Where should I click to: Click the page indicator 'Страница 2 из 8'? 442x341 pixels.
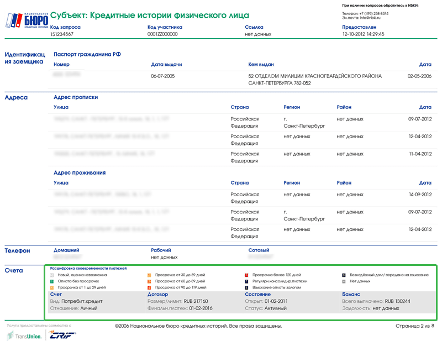(x=415, y=326)
